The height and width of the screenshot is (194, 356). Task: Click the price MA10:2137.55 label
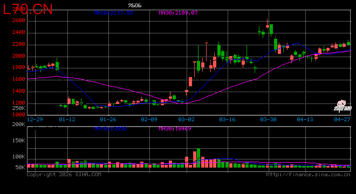point(113,13)
